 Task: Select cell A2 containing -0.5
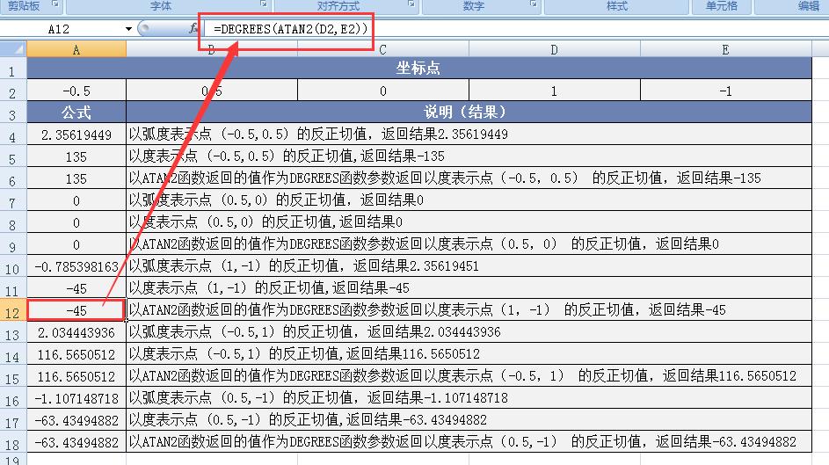pos(76,91)
